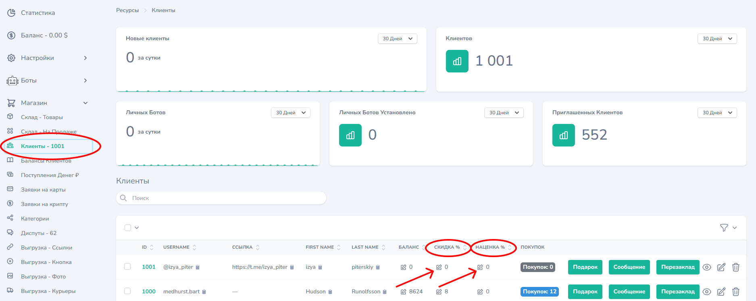The image size is (756, 301).
Task: Tick the checkbox for client 1001
Action: (127, 266)
